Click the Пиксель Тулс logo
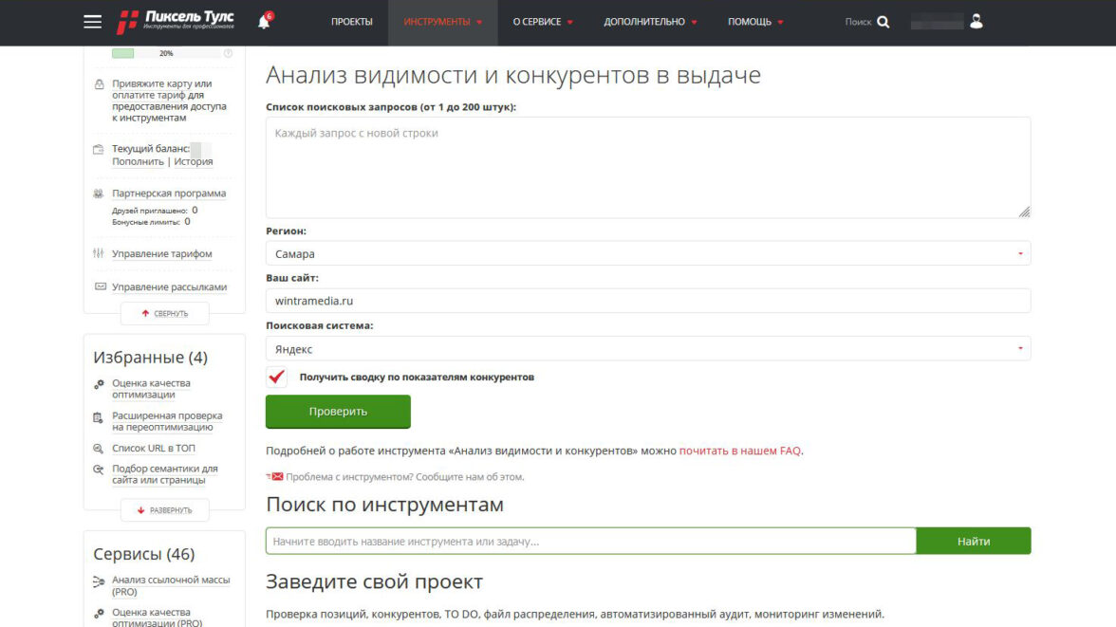Screen dimensions: 1116x627 tap(175, 22)
